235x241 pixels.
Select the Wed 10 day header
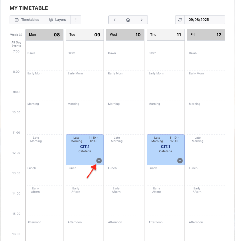pos(125,35)
